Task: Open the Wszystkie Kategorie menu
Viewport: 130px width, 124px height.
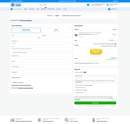Action: 16,9
